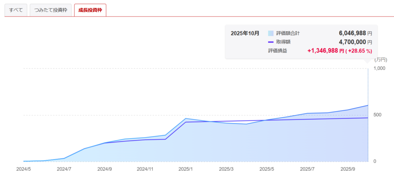Click the 2025/7 x-axis date label
This screenshot has width=394, height=175.
[307, 168]
